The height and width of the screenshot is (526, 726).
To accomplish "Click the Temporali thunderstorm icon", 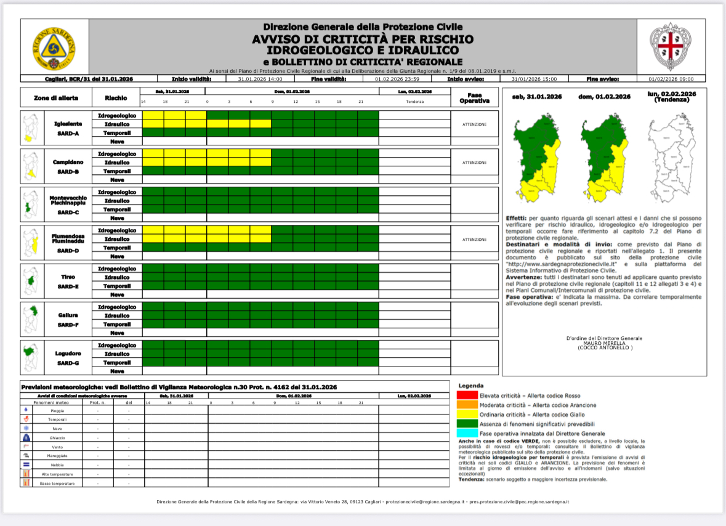I will pos(26,418).
